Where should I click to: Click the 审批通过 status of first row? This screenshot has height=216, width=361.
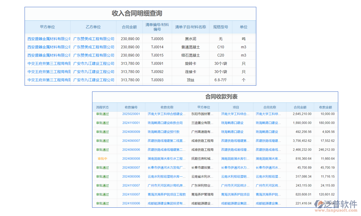tap(104, 114)
